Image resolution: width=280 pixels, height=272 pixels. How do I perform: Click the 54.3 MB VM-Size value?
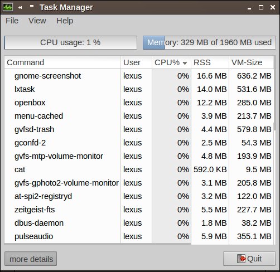point(257,143)
